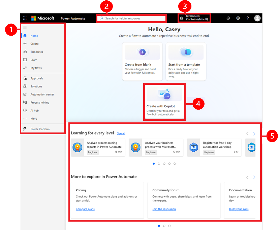Click the Power Automate header title
This screenshot has width=279, height=230.
pyautogui.click(x=73, y=18)
